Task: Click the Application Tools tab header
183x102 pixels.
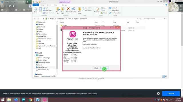Action: [65, 2]
